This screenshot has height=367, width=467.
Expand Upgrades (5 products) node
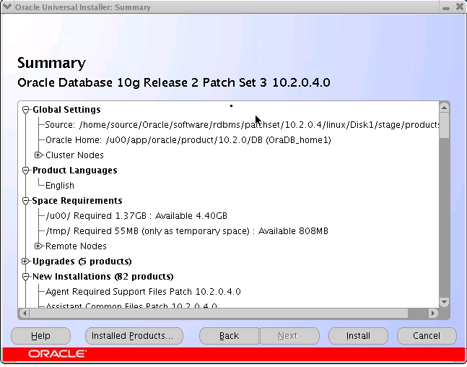tap(25, 262)
